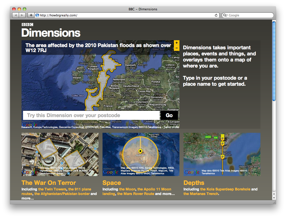Follow the Twin Towers link

(x=52, y=189)
